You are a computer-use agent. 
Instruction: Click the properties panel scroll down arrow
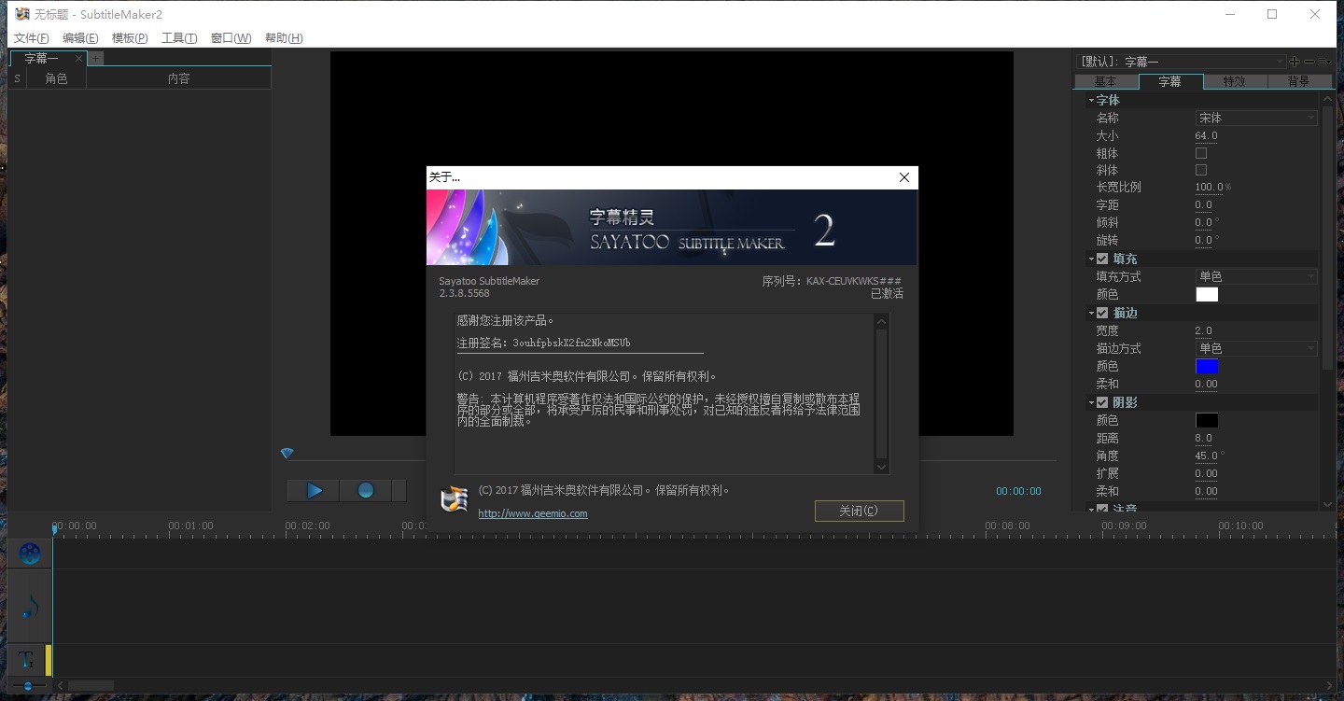[x=1328, y=504]
